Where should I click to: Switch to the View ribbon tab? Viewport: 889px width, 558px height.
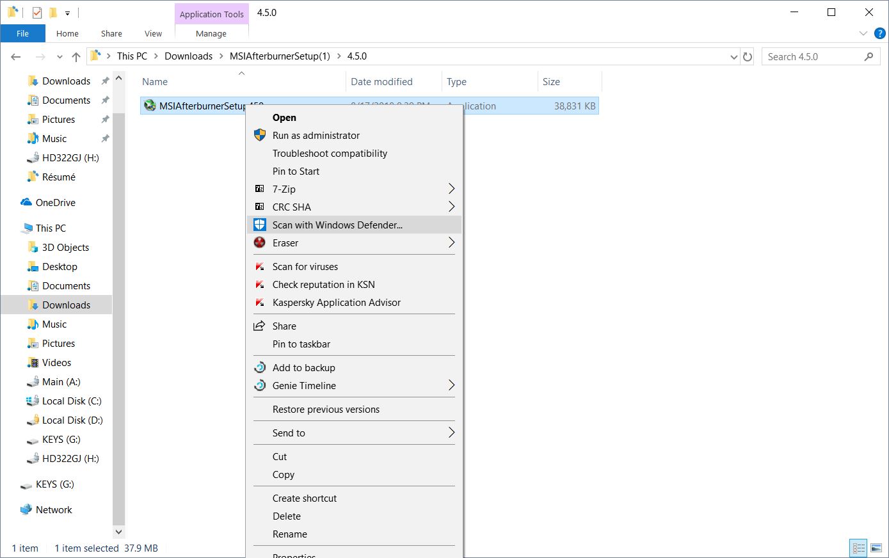click(153, 33)
